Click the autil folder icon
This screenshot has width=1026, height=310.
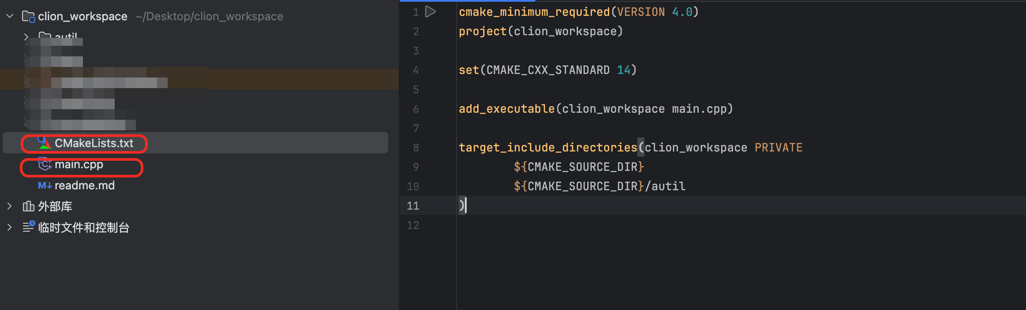point(45,36)
